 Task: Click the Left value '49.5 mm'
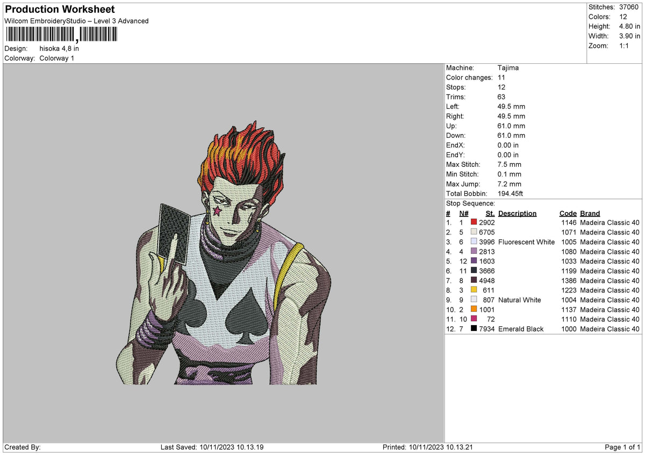(512, 106)
